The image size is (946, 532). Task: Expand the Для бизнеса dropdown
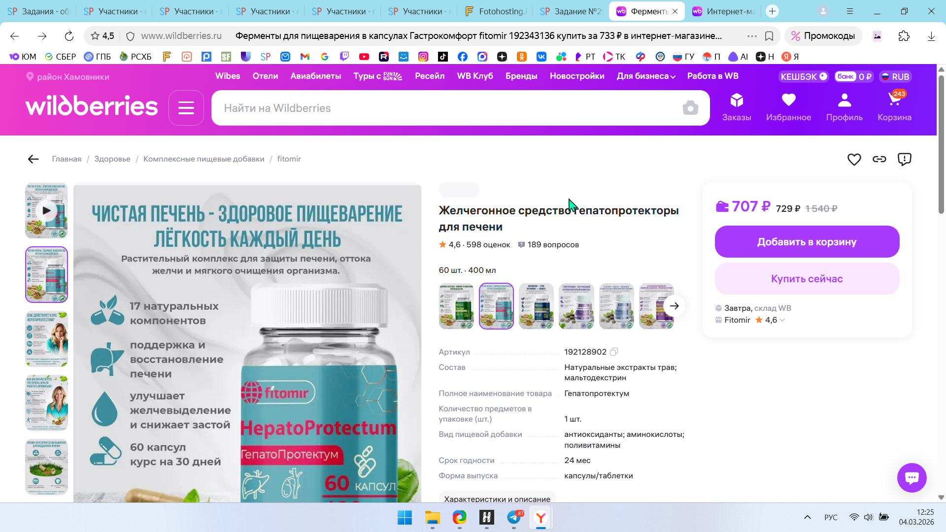646,76
